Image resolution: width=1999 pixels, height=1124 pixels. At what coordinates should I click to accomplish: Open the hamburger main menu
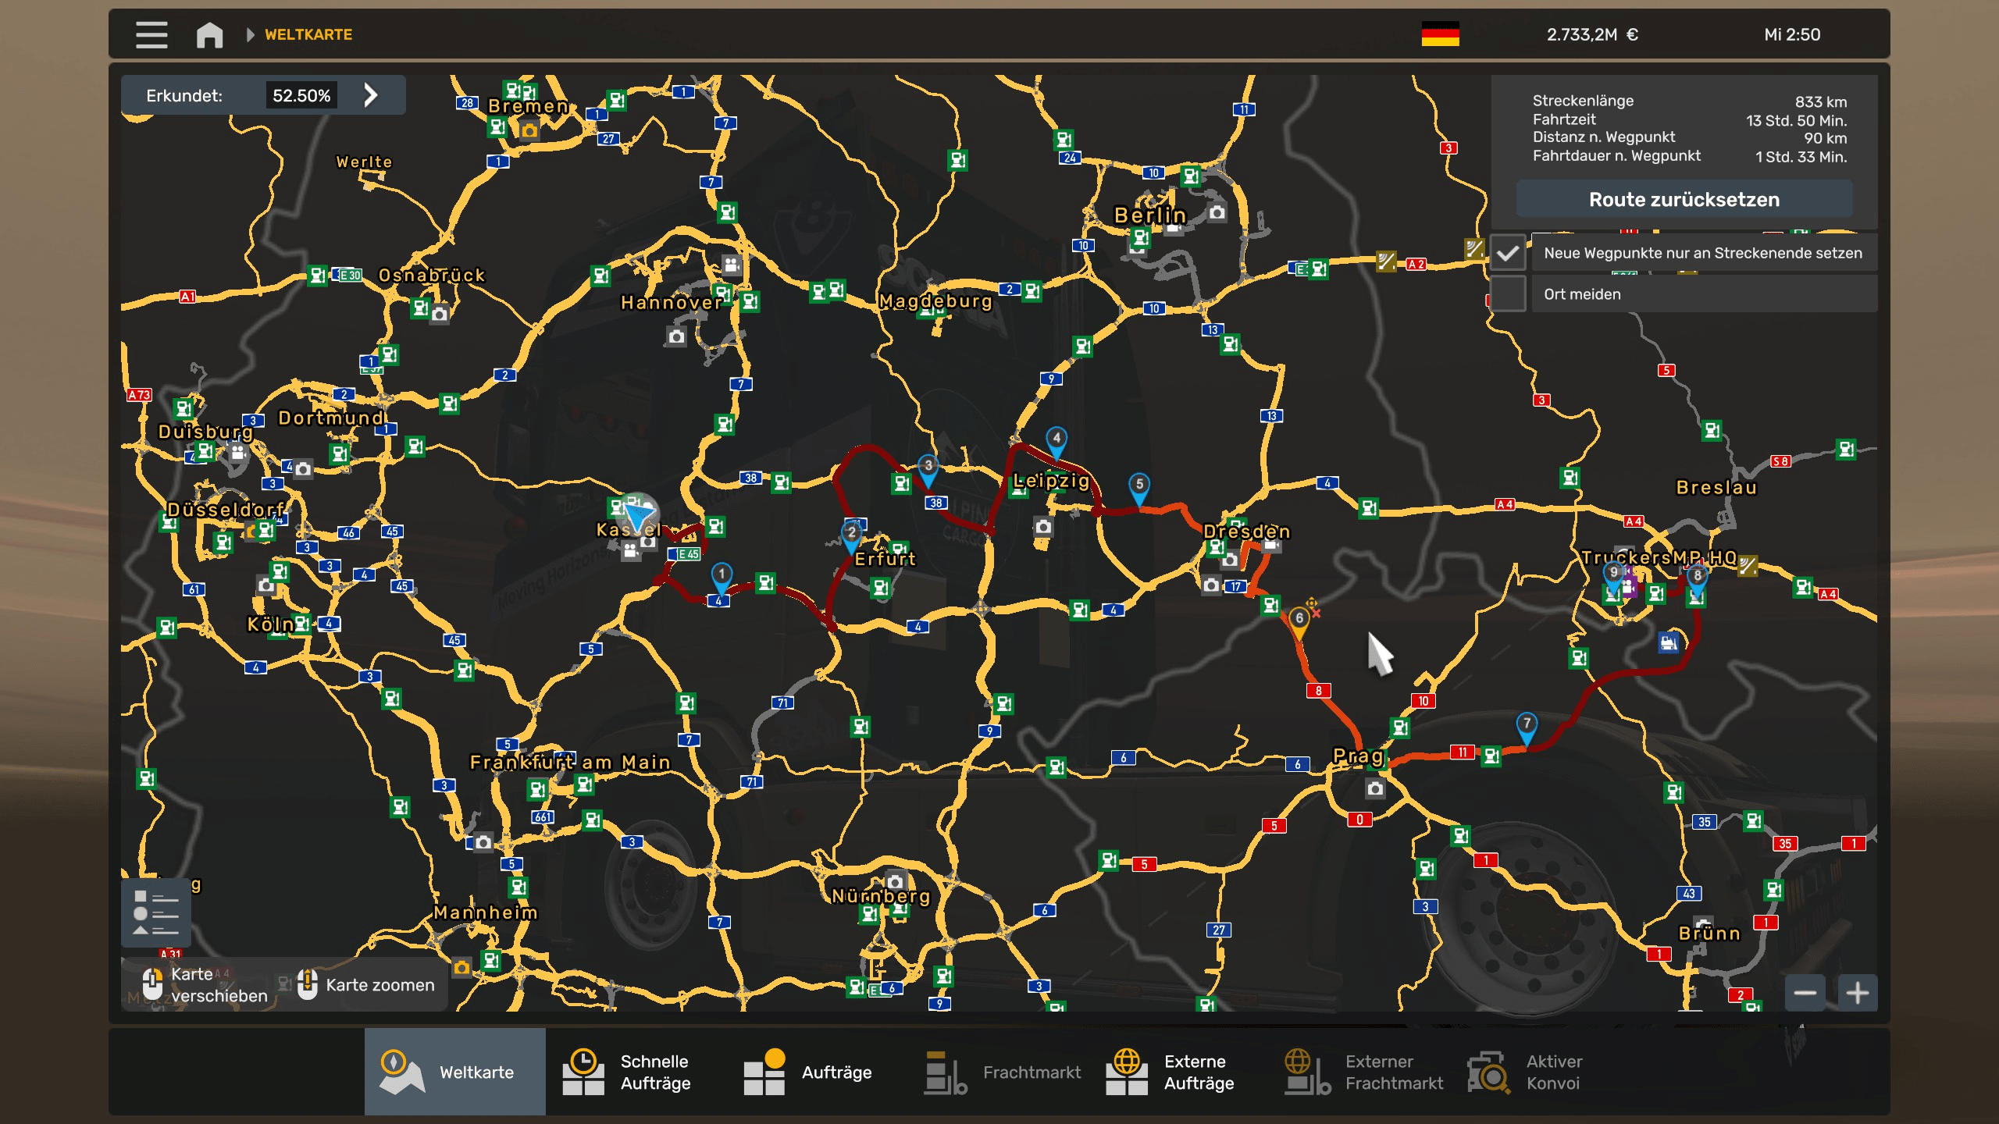tap(151, 34)
